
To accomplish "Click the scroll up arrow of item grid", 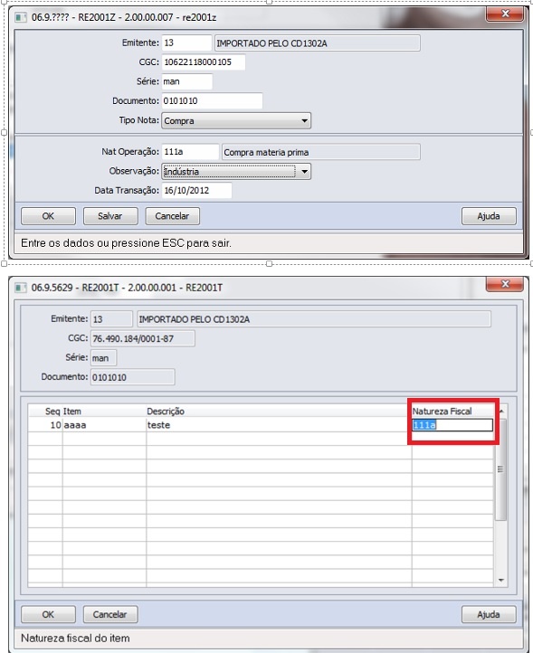I will click(x=501, y=412).
